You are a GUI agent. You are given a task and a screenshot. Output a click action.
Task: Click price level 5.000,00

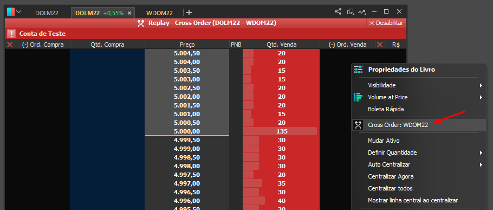(x=187, y=131)
